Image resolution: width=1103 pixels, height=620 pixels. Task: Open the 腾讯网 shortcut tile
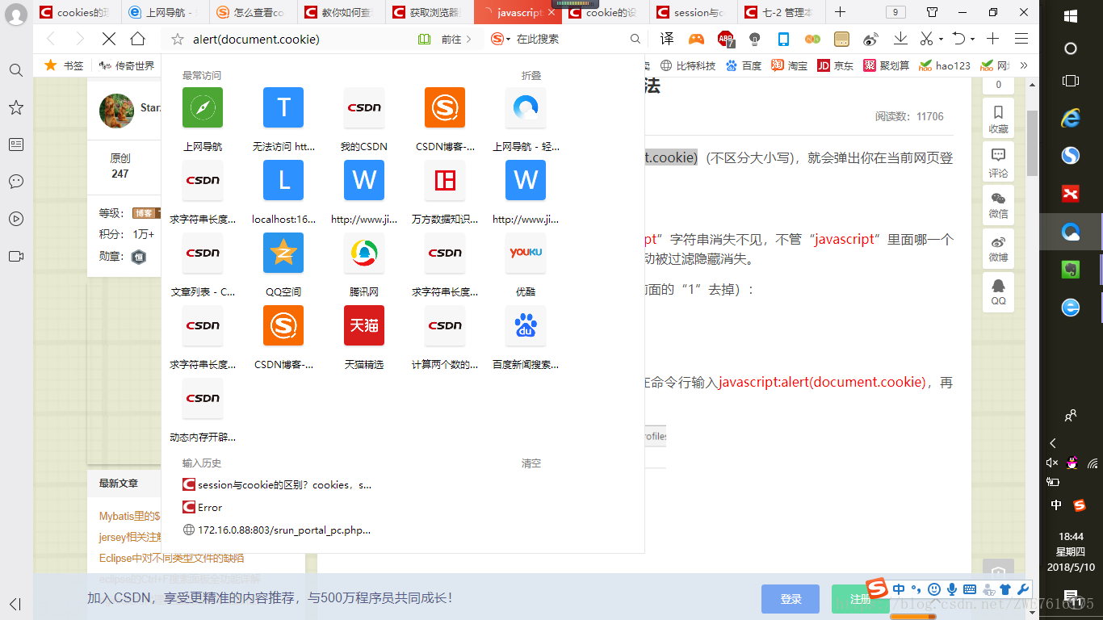click(x=364, y=253)
